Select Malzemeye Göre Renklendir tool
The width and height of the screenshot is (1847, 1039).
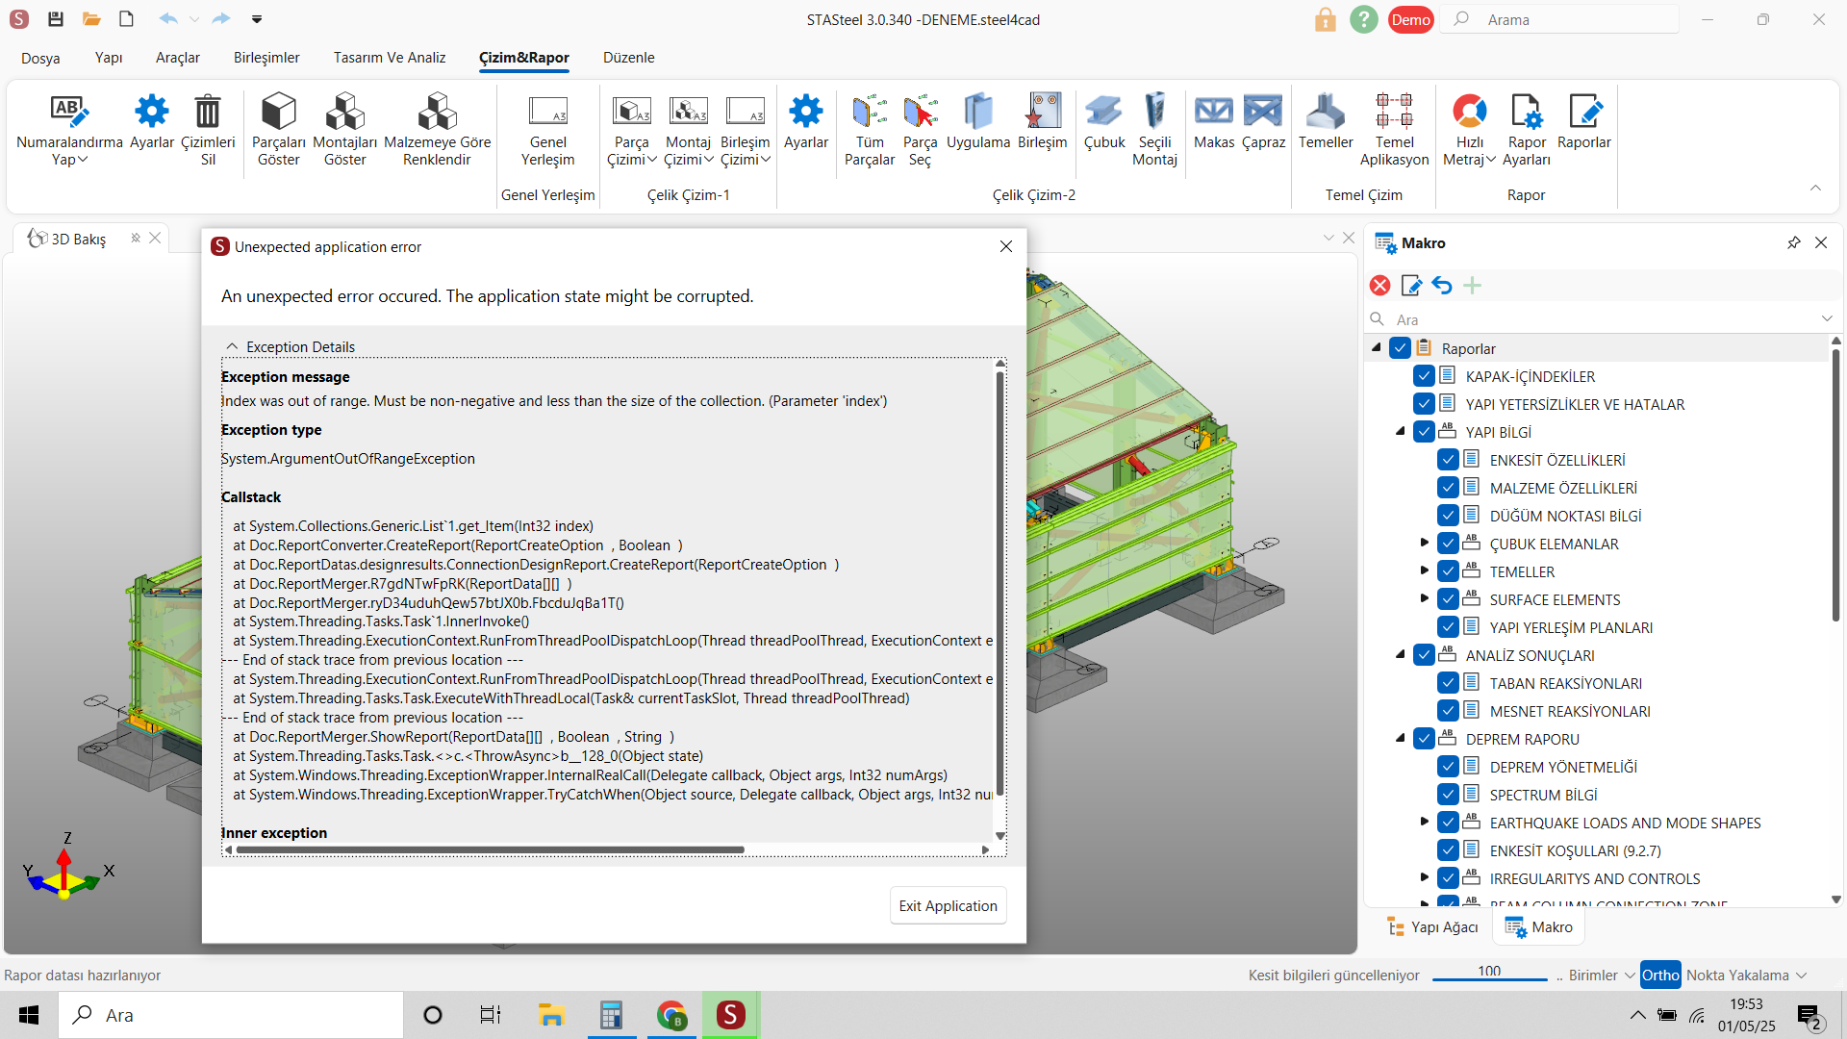pos(437,113)
